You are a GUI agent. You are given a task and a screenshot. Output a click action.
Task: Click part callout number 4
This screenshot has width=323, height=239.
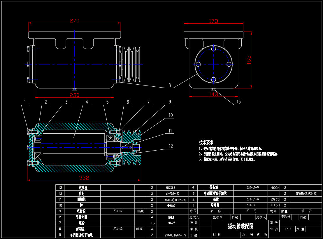(x=87, y=102)
